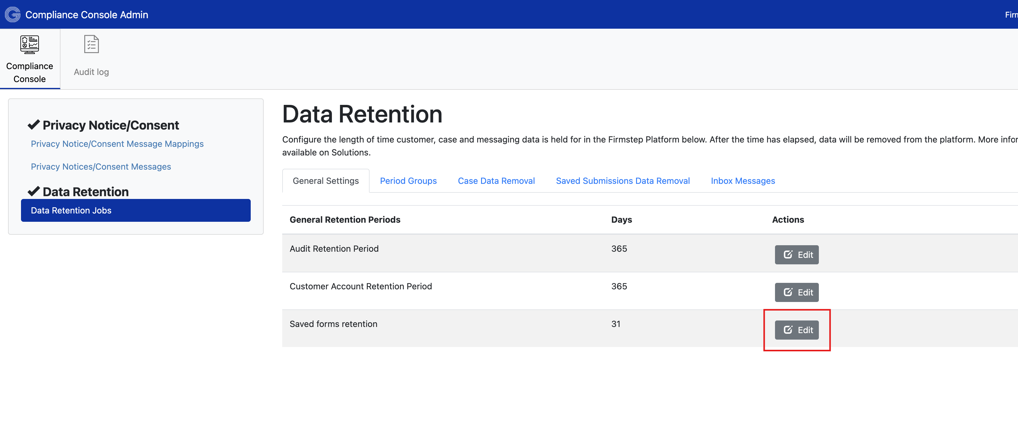The height and width of the screenshot is (438, 1018).
Task: Select Data Retention Jobs sidebar item
Action: (x=136, y=210)
